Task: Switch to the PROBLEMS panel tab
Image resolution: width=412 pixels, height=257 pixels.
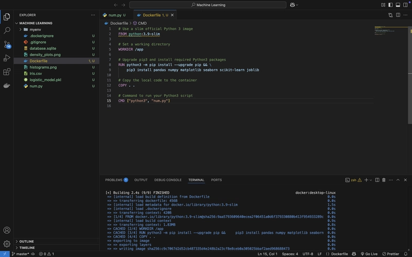Action: tap(116, 180)
